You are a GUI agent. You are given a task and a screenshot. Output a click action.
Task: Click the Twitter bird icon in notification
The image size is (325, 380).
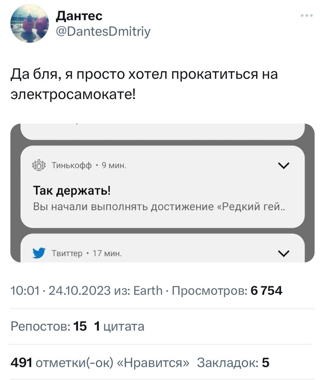pos(39,253)
